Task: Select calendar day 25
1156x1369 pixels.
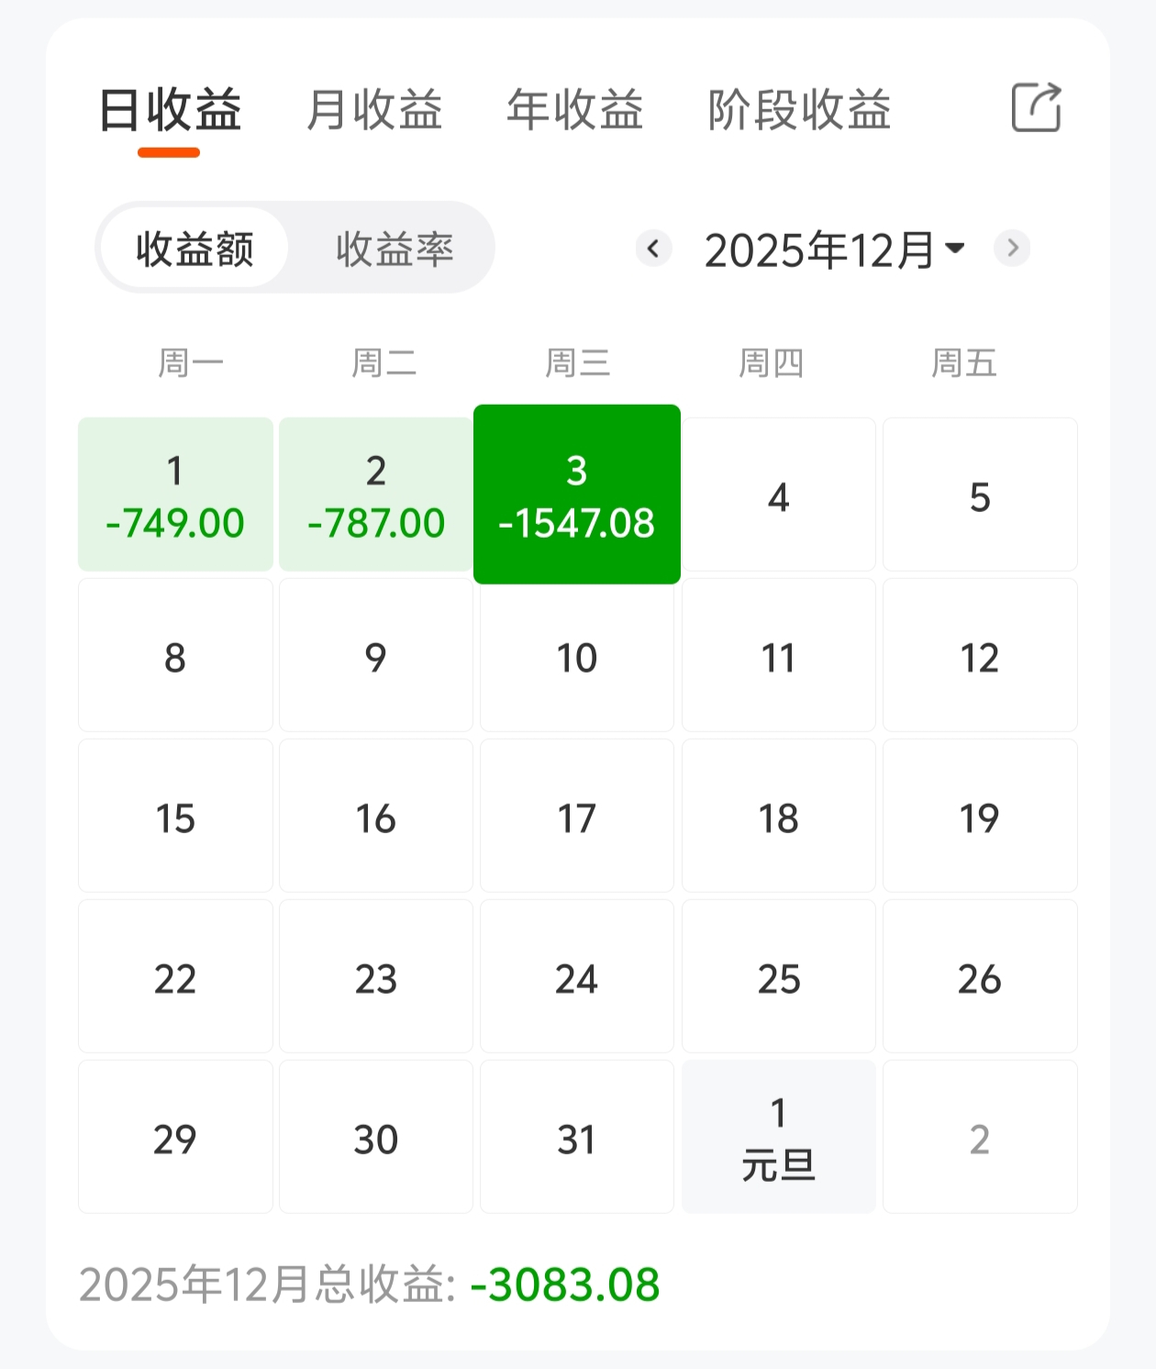Action: pyautogui.click(x=779, y=976)
